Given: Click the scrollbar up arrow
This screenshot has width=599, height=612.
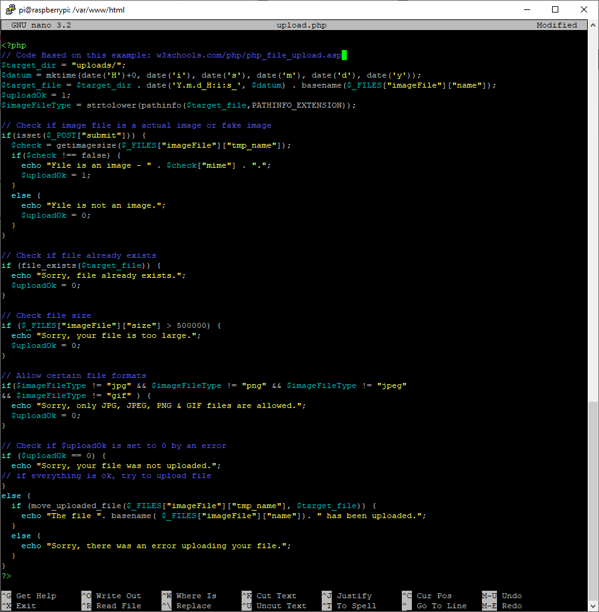Looking at the screenshot, I should coord(593,25).
